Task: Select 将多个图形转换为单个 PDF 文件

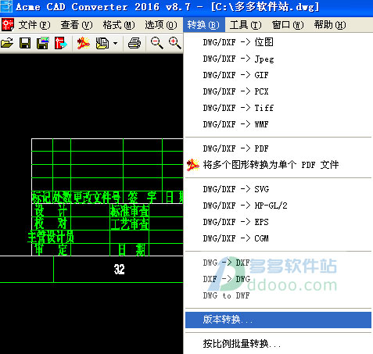Action: [x=278, y=165]
